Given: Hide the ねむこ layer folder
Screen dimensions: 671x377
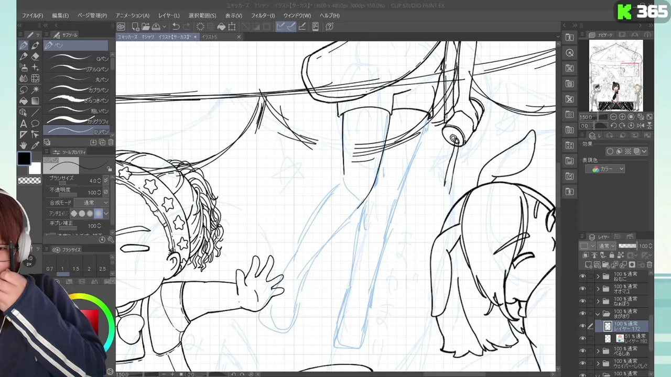Looking at the screenshot, I should (x=582, y=276).
